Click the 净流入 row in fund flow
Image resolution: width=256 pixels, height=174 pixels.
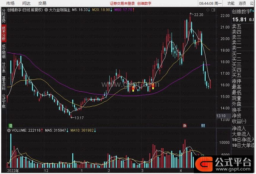[x=239, y=129]
